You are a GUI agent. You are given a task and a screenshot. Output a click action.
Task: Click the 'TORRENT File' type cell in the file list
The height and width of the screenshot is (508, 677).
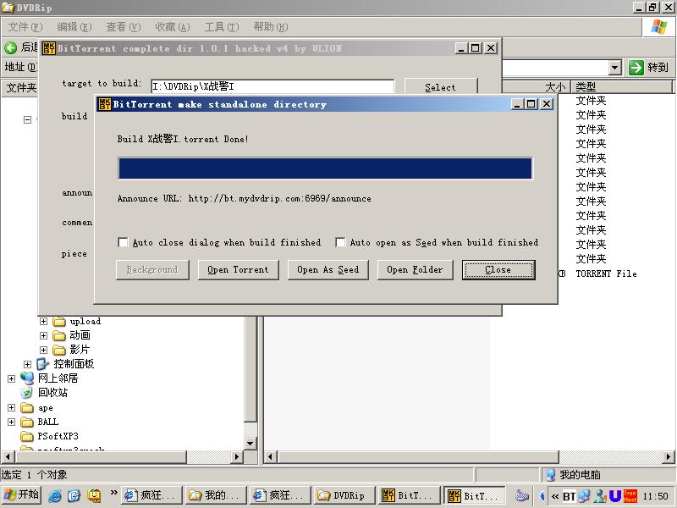click(x=606, y=273)
